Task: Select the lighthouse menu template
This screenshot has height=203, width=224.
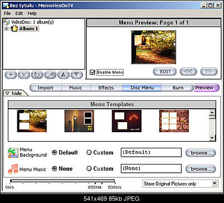Action: pyautogui.click(x=79, y=121)
